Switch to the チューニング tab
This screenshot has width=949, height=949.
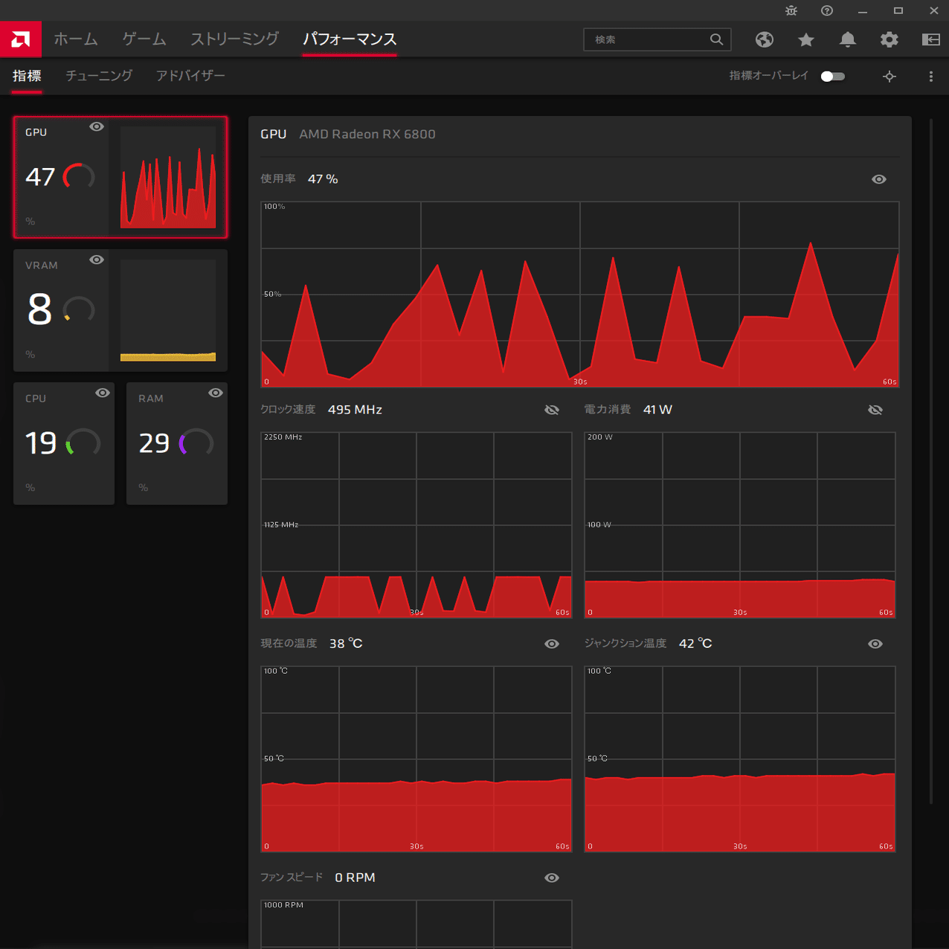99,76
